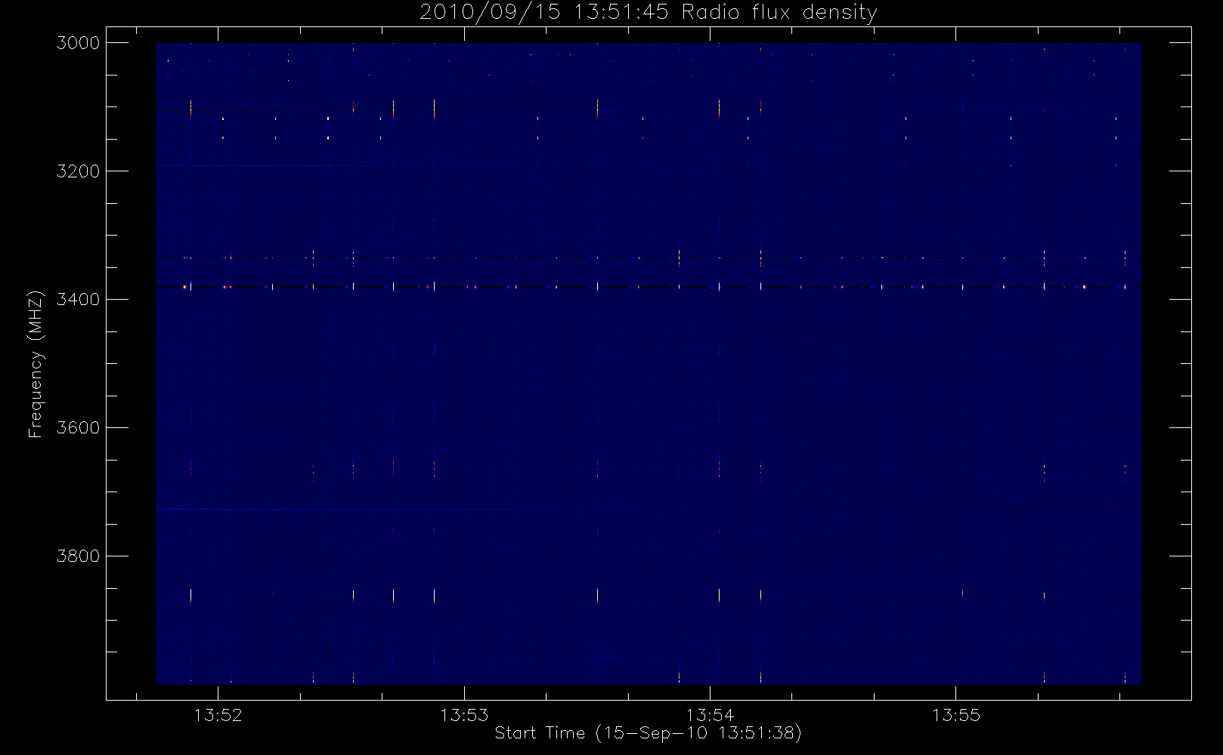Click the plot title '2010/09/15 13:51:45 Radio flux density'
This screenshot has height=755, width=1223.
(x=649, y=13)
